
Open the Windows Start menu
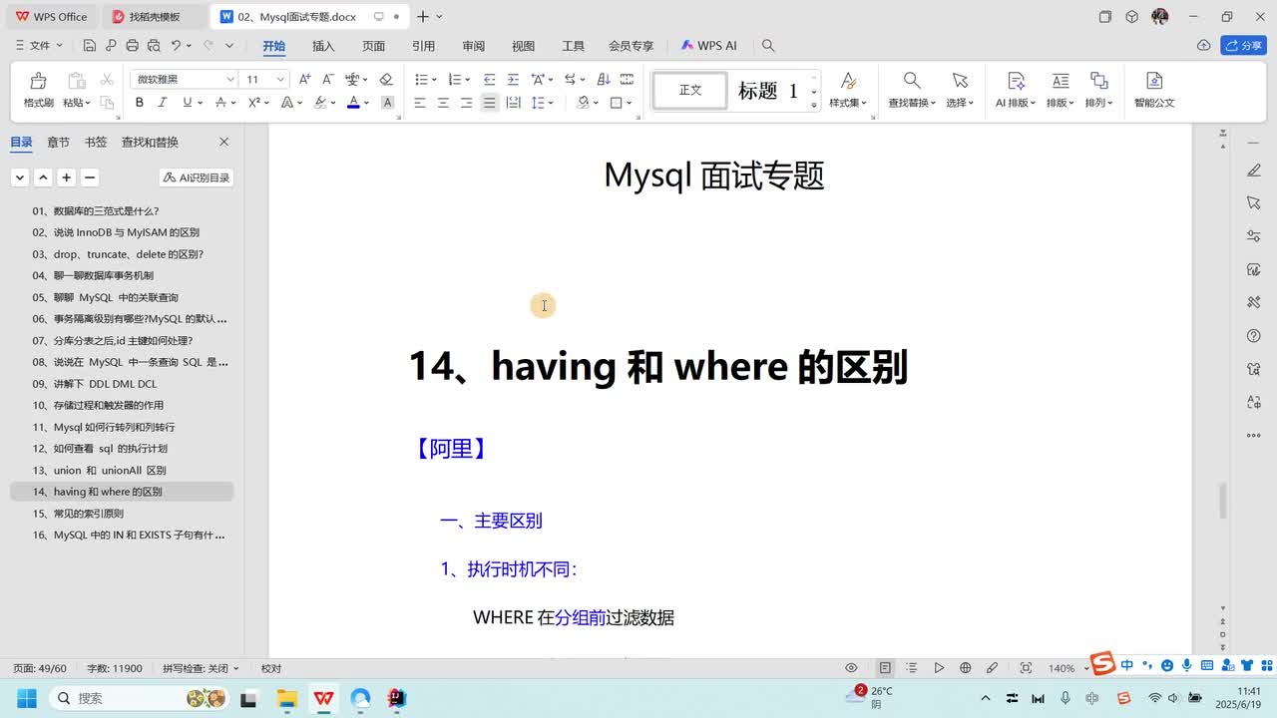[26, 698]
